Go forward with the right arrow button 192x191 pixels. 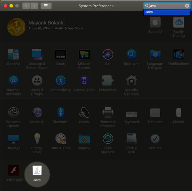pos(34,6)
